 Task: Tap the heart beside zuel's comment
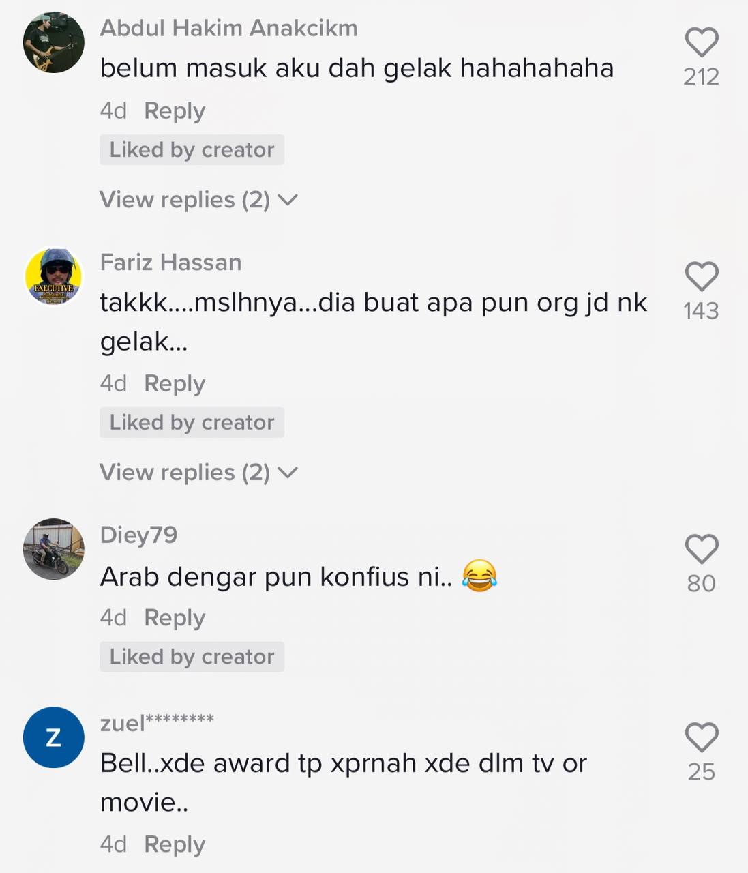point(702,737)
